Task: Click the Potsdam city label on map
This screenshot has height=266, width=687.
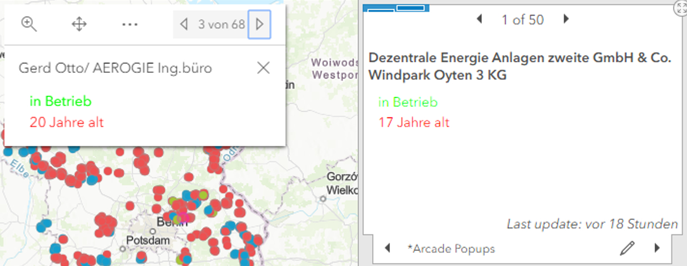Action: click(x=147, y=240)
